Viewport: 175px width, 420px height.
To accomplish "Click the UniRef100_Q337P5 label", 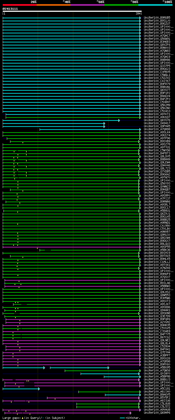I will pos(157,66).
